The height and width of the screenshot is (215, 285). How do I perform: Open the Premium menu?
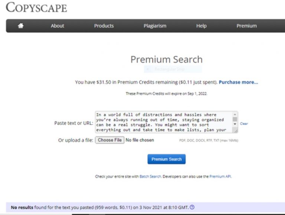[x=247, y=26]
